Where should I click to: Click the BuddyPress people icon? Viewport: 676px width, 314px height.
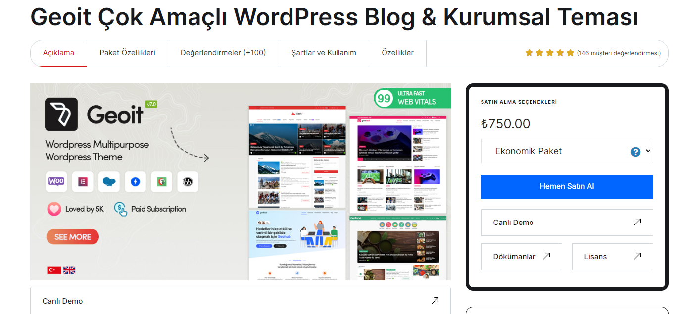click(109, 181)
